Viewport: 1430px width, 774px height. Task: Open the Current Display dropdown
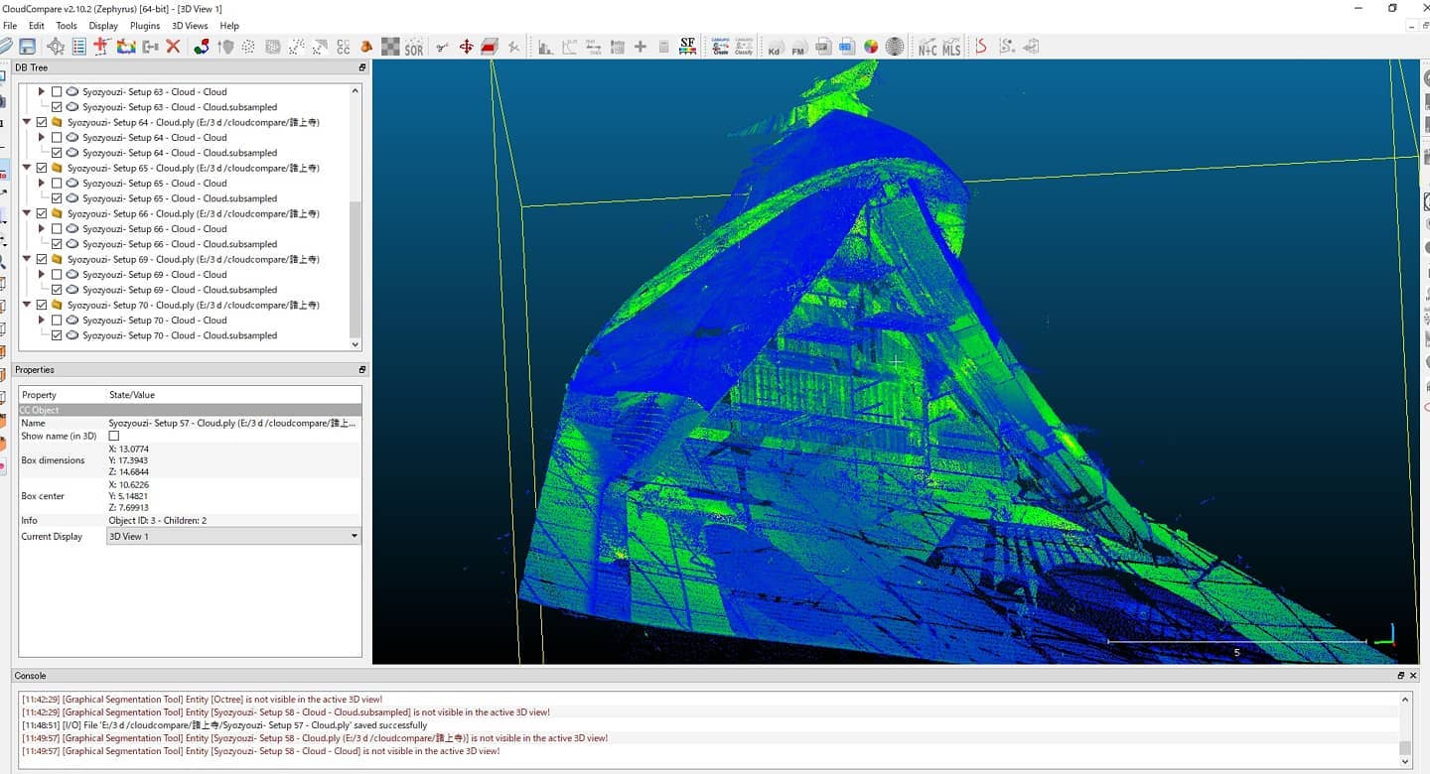tap(234, 536)
